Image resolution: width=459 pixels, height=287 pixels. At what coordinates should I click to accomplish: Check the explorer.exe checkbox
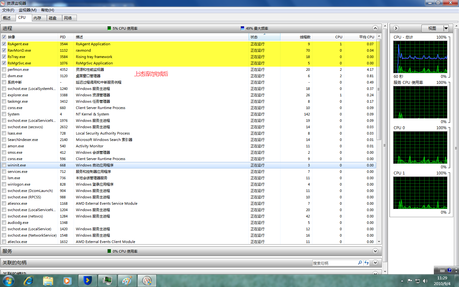click(4, 95)
